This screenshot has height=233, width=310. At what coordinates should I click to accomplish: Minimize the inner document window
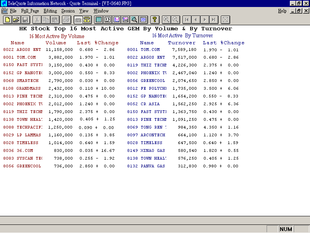tap(293, 11)
